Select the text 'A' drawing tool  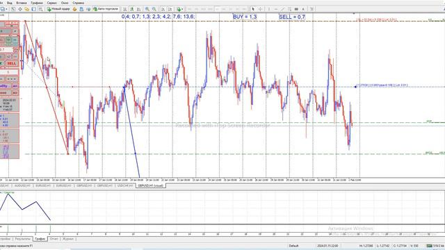[303, 9]
